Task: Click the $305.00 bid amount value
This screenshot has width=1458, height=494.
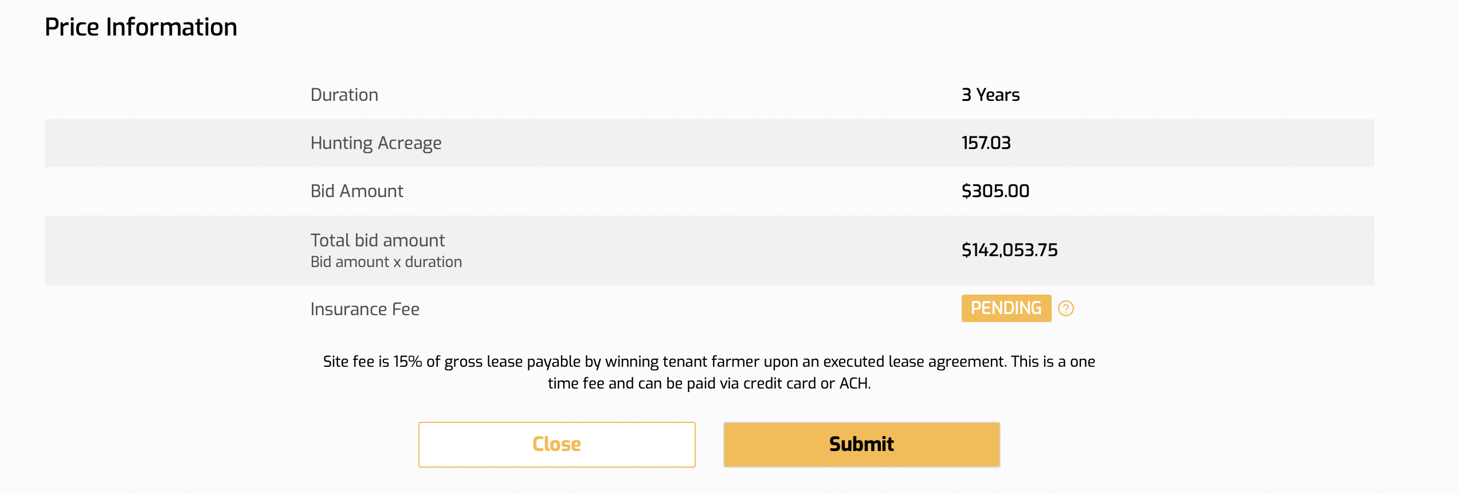Action: tap(995, 191)
